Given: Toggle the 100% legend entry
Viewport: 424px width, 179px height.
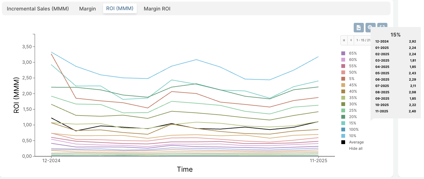Looking at the screenshot, I should pyautogui.click(x=354, y=129).
